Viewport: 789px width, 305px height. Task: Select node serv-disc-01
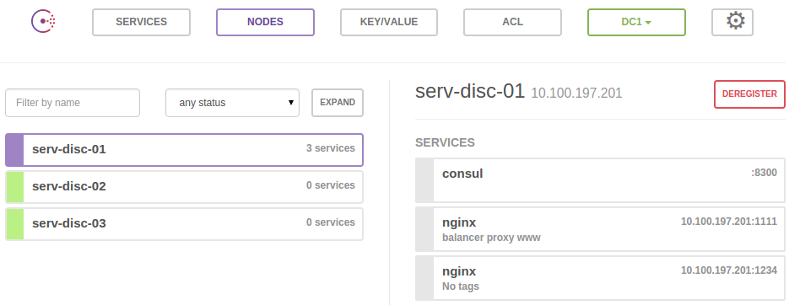coord(184,150)
